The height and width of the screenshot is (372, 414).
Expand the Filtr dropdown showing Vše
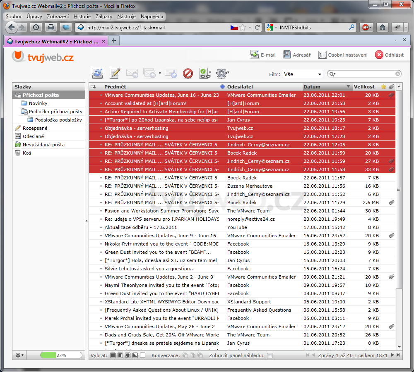pyautogui.click(x=302, y=74)
